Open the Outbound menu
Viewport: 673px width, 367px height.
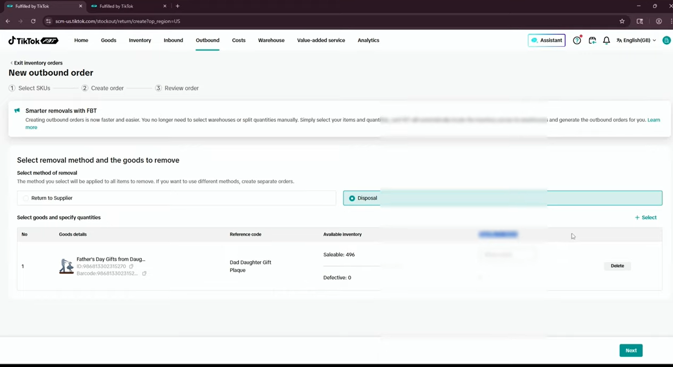(207, 40)
